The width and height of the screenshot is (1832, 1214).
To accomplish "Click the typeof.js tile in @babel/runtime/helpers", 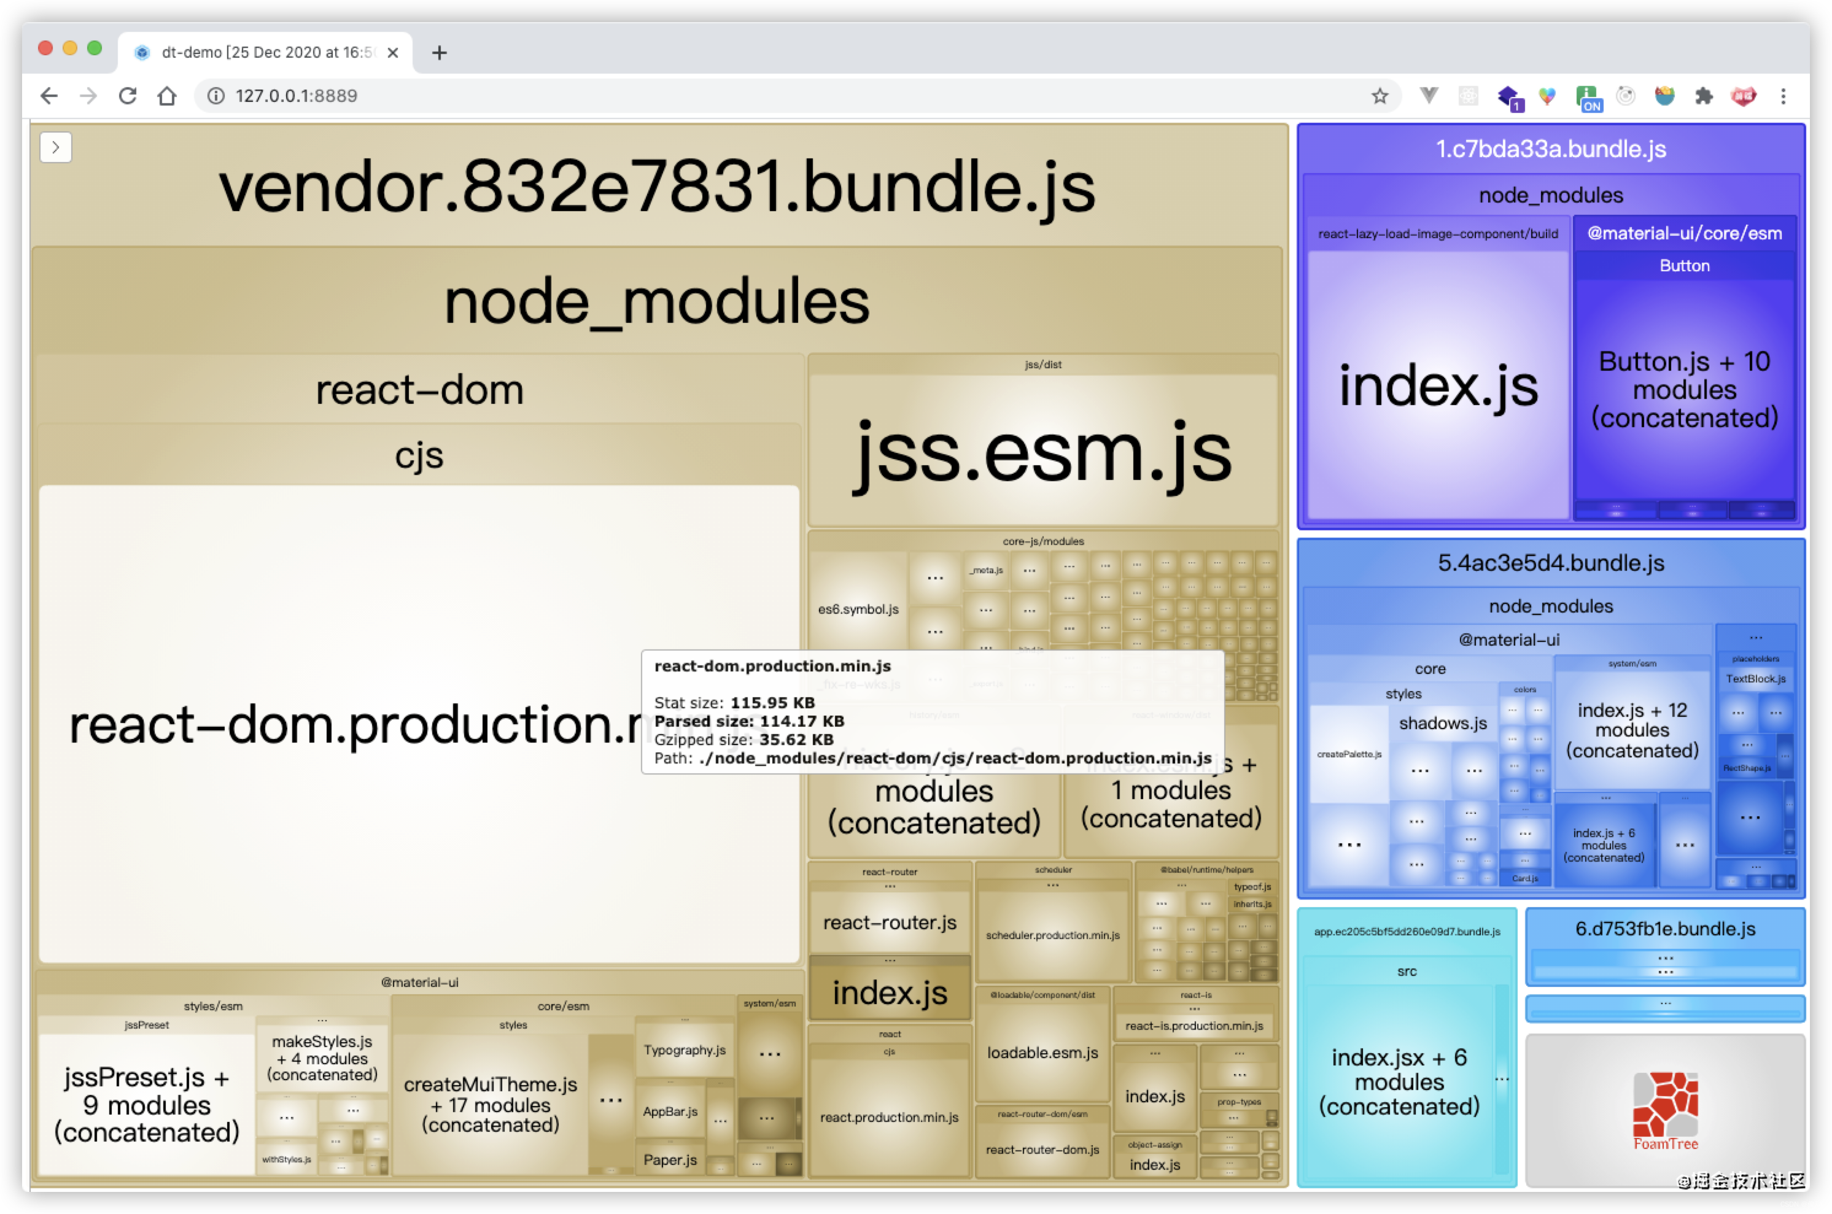I will pyautogui.click(x=1252, y=886).
